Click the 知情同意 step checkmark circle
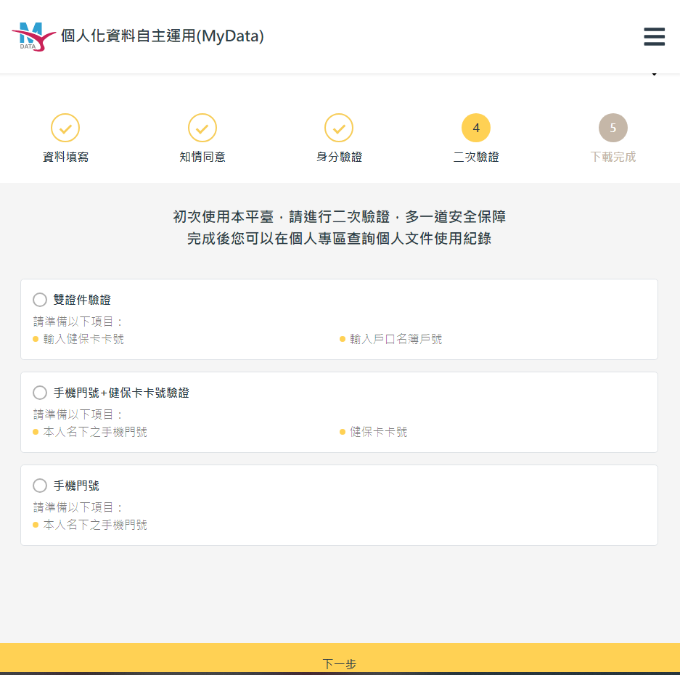Viewport: 680px width, 675px height. coord(202,128)
